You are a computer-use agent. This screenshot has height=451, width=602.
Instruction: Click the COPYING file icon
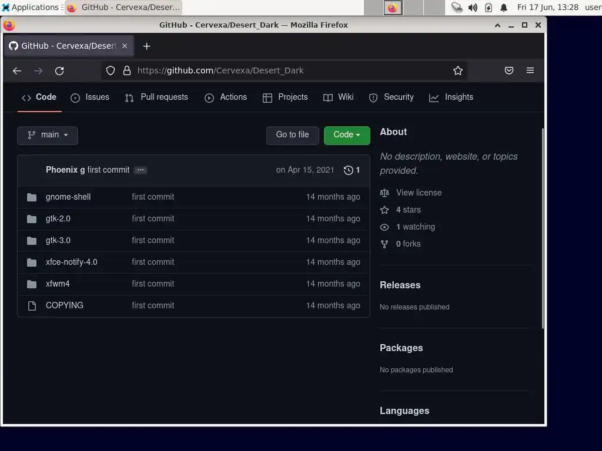pyautogui.click(x=32, y=305)
